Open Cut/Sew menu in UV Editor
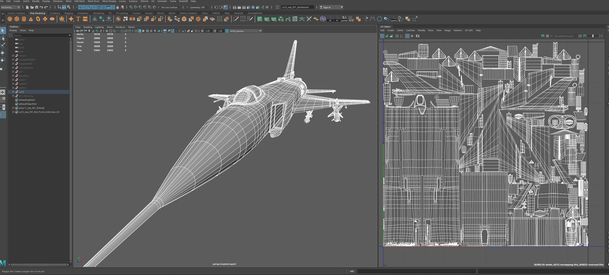This screenshot has width=609, height=275. [x=410, y=30]
